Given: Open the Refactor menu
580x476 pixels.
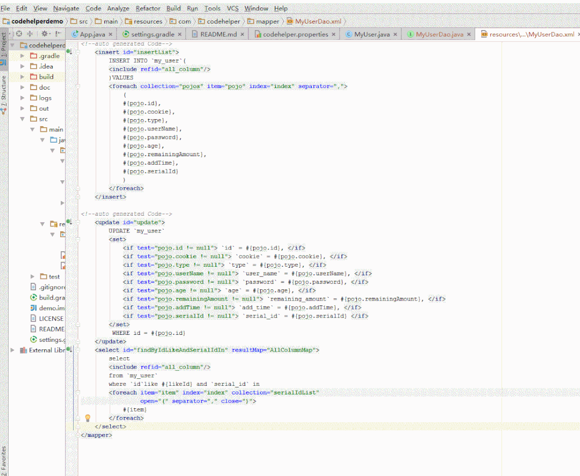Looking at the screenshot, I should (148, 9).
